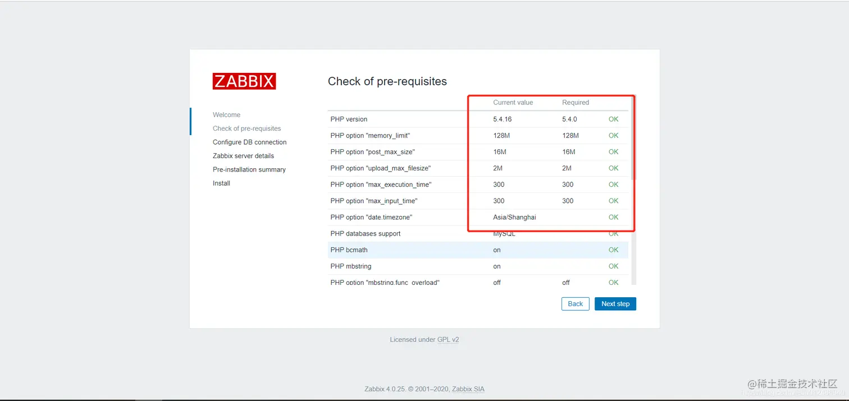Click the OK status for PHP bcmath
This screenshot has height=401, width=849.
coord(613,250)
